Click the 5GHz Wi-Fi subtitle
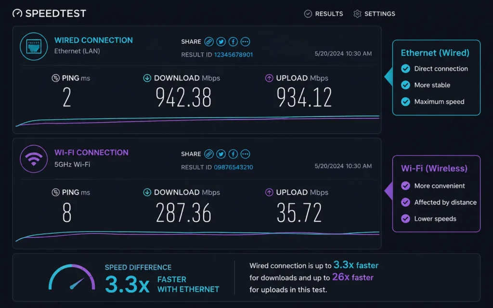 tap(72, 165)
